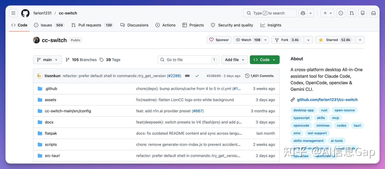
Task: Click the ai-tools topic tag
Action: (x=337, y=141)
